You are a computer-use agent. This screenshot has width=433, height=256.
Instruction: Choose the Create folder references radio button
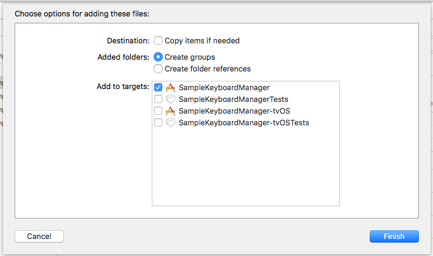coord(158,69)
